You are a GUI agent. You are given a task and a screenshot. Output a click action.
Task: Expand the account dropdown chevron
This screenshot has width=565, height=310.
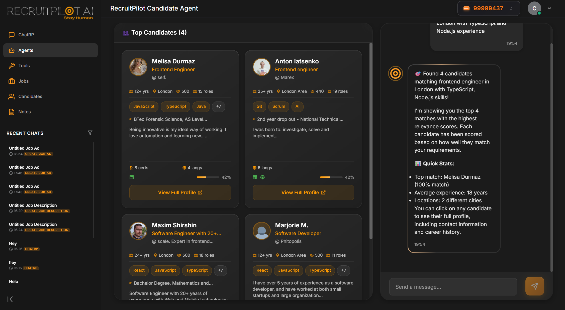pyautogui.click(x=549, y=8)
